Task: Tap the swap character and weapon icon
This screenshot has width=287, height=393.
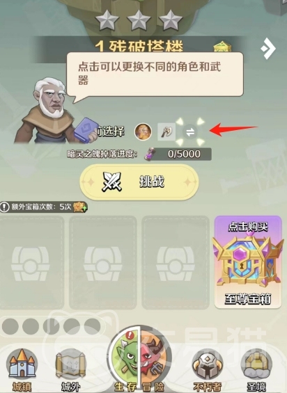Action: 190,132
